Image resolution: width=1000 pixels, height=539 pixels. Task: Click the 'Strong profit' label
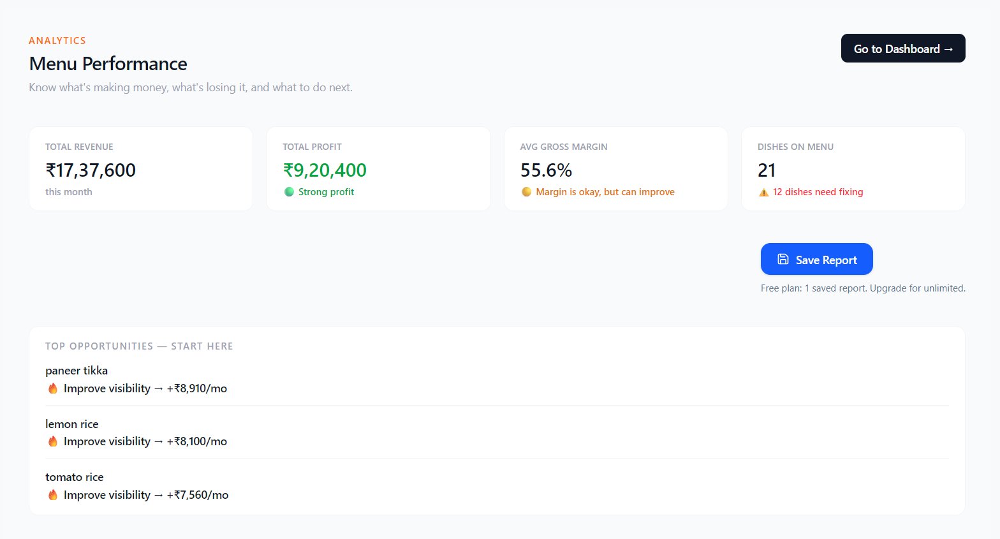326,192
